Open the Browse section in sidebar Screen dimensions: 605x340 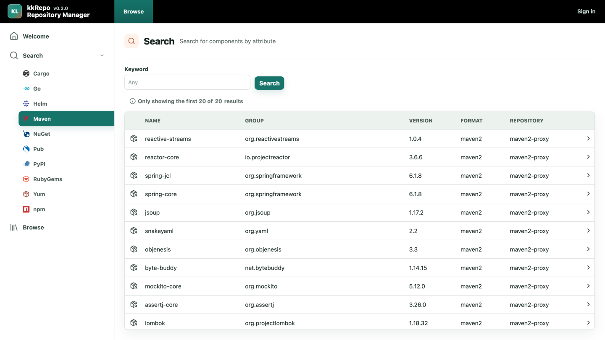click(57, 227)
